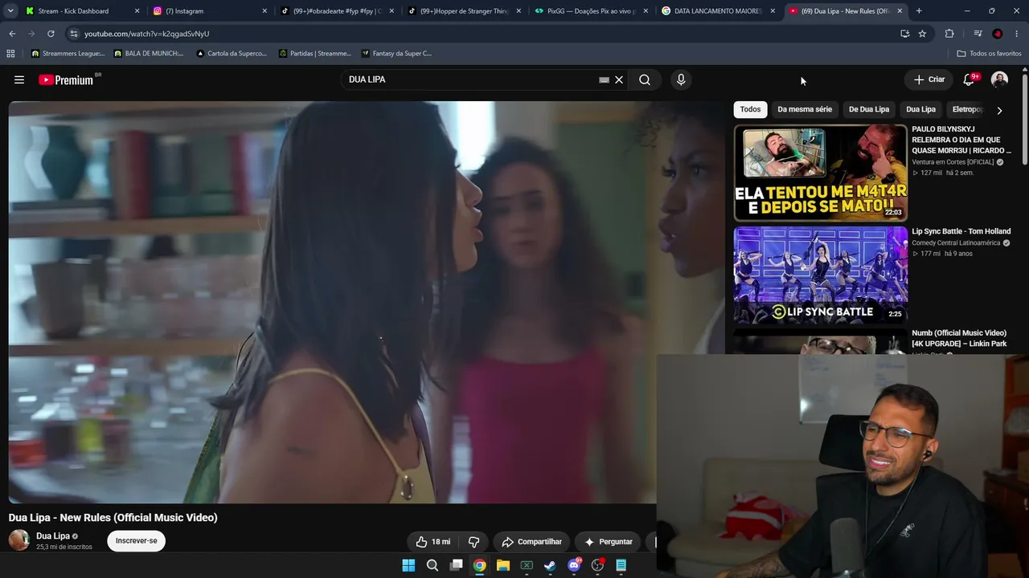Bookmark this page with the star
The height and width of the screenshot is (578, 1029).
tap(922, 34)
